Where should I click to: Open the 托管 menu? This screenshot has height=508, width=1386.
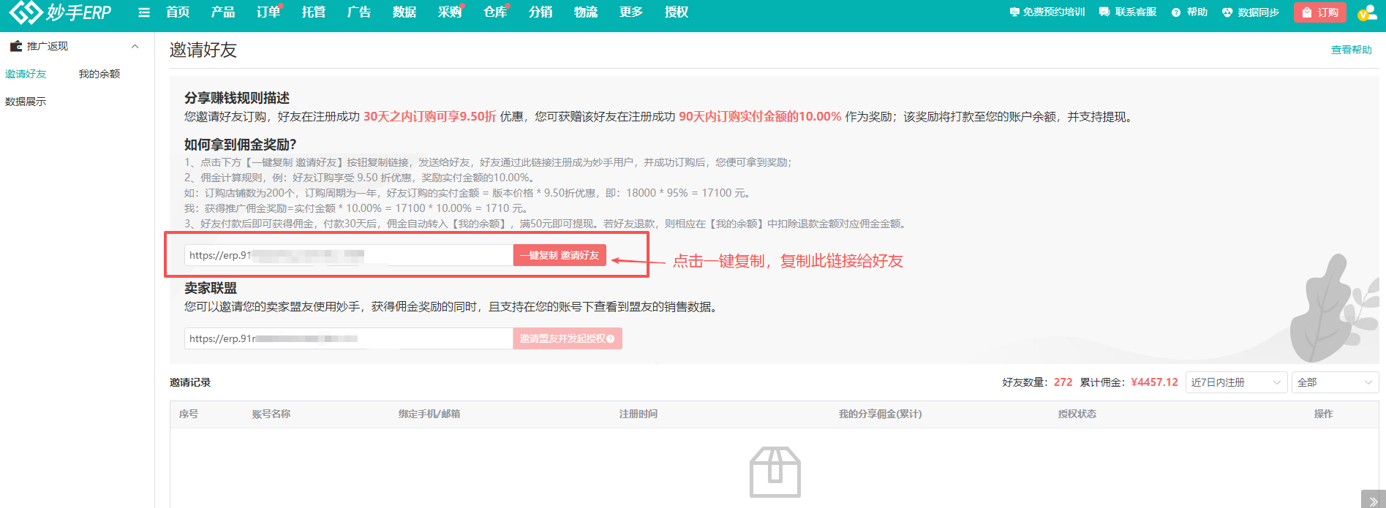point(314,12)
